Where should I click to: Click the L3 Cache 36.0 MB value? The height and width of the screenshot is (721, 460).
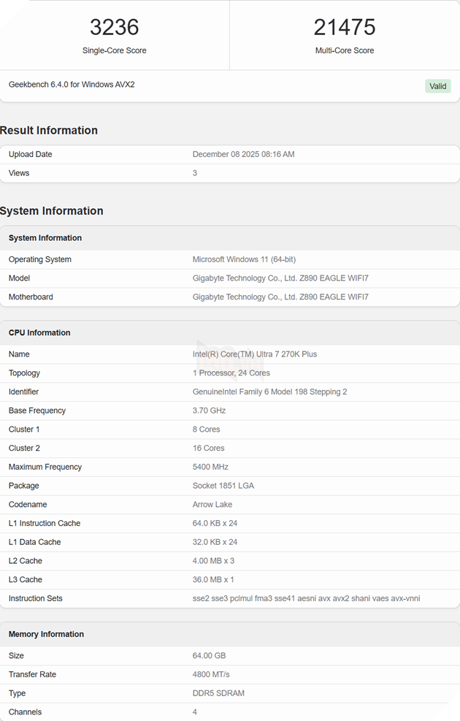[x=213, y=579]
